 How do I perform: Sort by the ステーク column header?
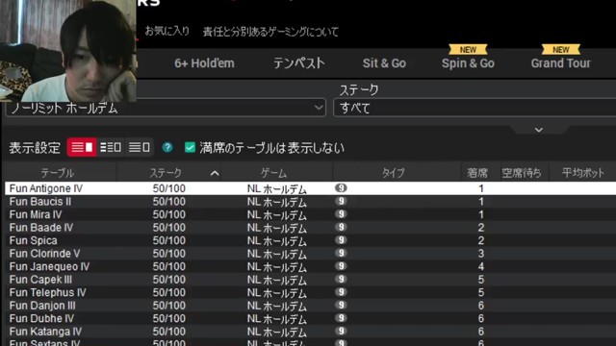click(169, 173)
